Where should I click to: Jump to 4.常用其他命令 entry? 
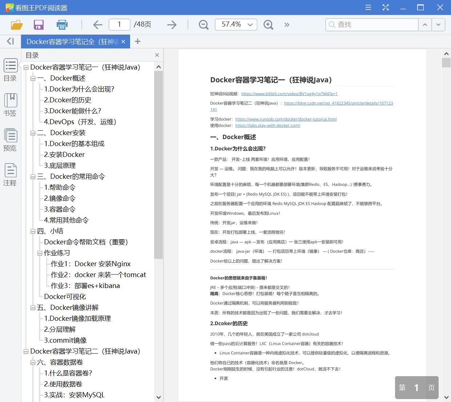[x=66, y=220]
